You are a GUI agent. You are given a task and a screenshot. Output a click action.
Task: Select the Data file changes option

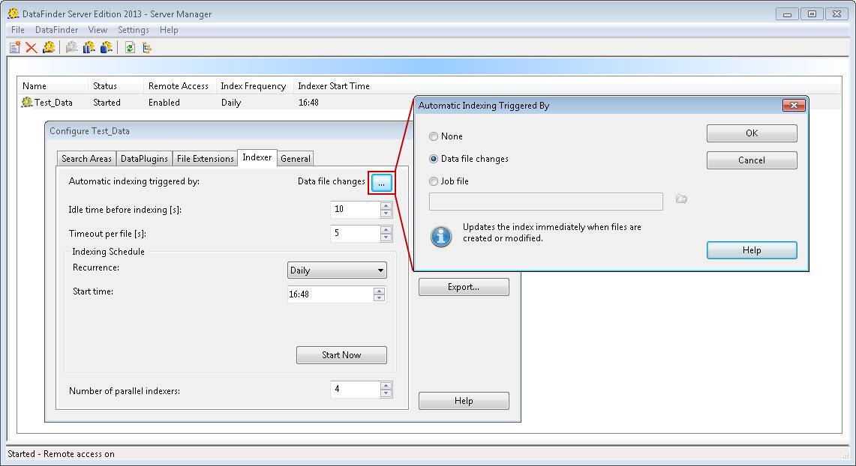[x=434, y=159]
